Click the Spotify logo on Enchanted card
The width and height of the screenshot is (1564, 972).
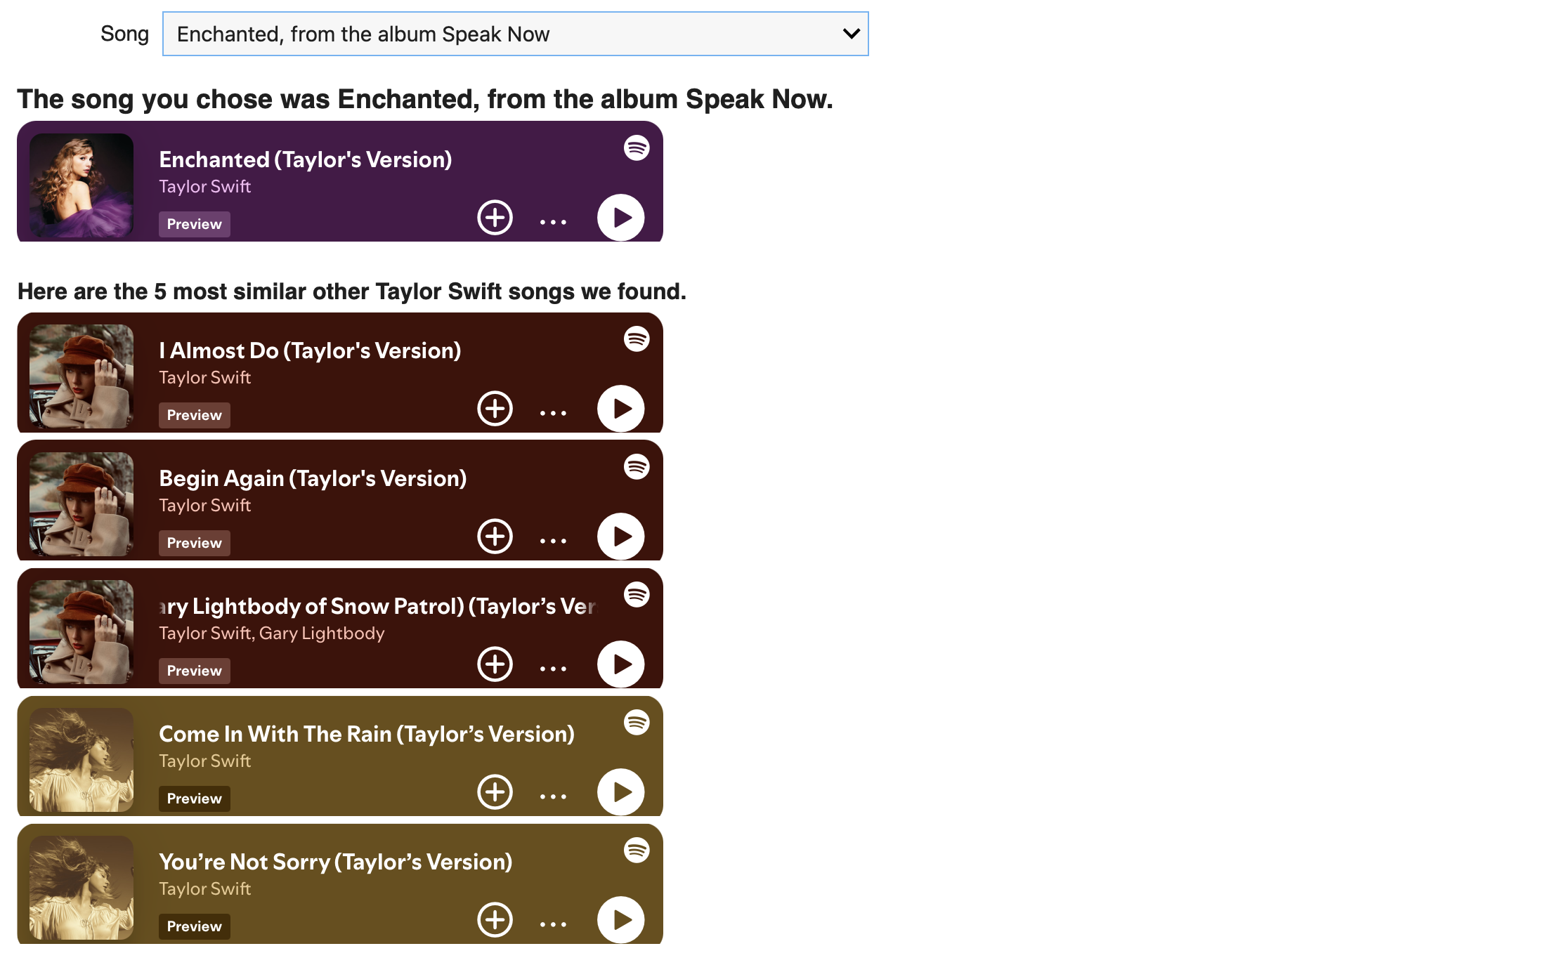pos(637,148)
